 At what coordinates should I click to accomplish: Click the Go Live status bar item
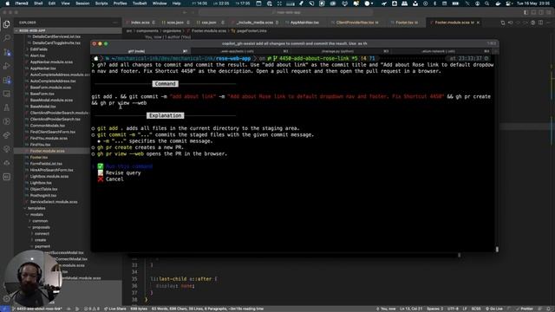pyautogui.click(x=494, y=309)
